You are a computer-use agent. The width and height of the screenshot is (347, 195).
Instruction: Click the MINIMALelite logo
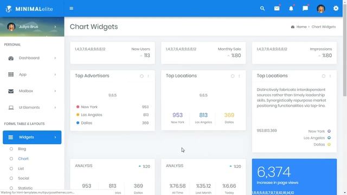[x=29, y=9]
